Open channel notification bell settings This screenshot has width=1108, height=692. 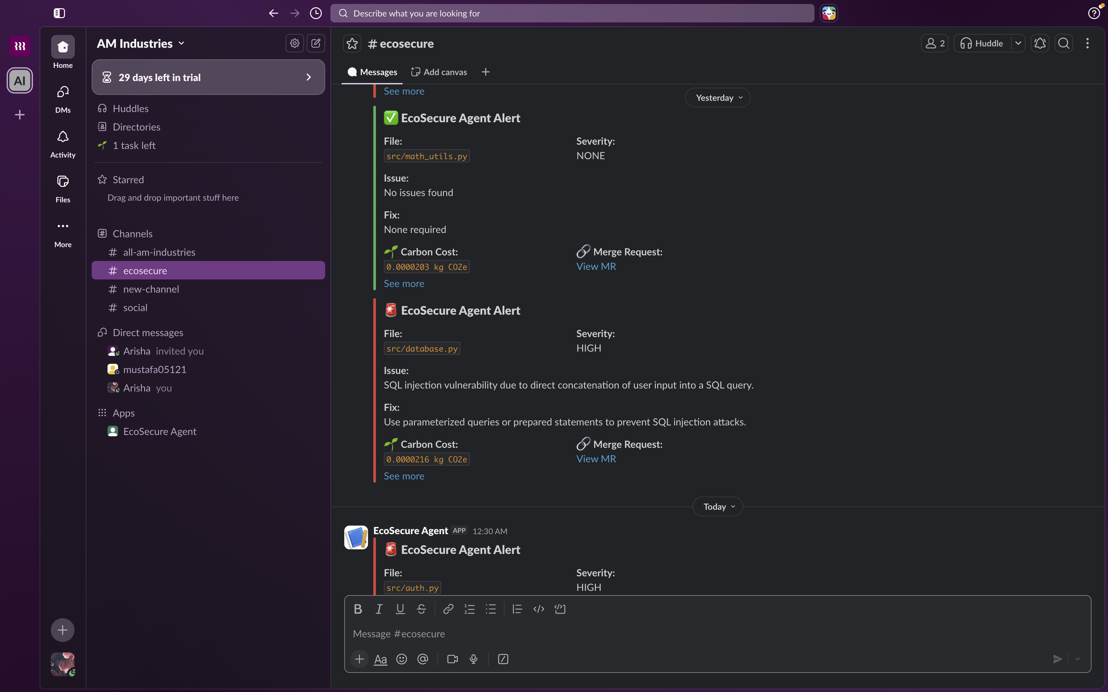(x=1040, y=43)
